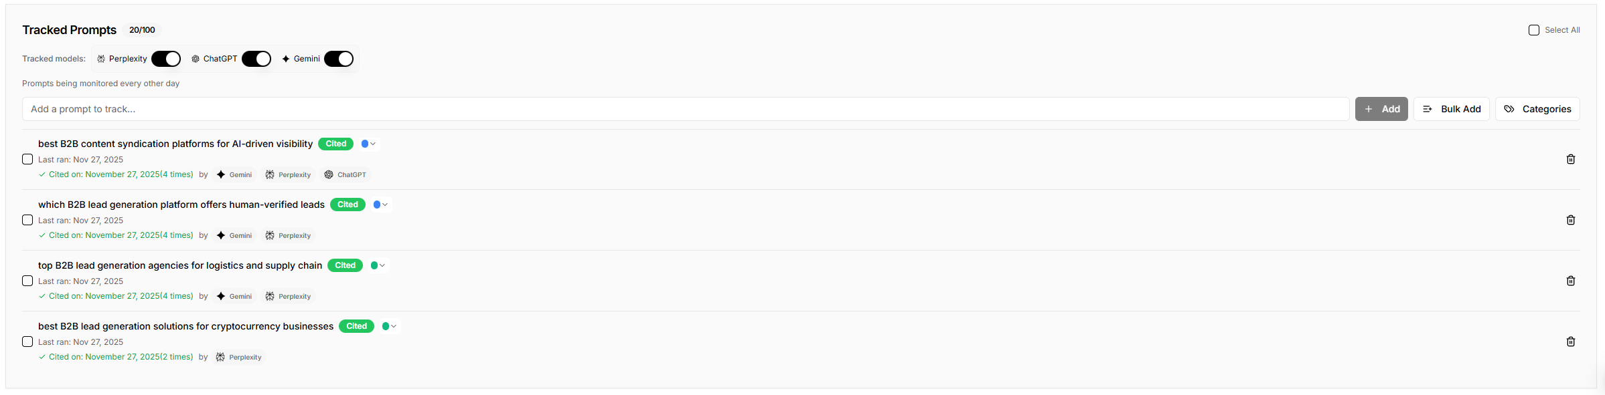This screenshot has height=395, width=1605.
Task: Disable the Perplexity tracked model toggle
Action: [166, 59]
